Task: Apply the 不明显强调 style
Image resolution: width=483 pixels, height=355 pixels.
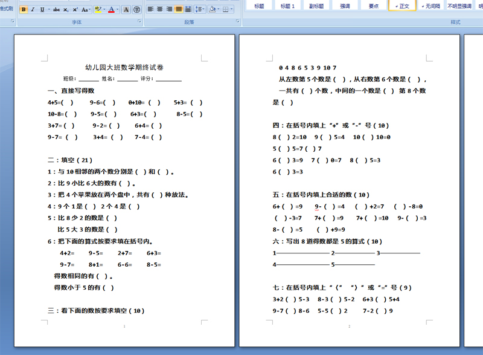Action: (x=459, y=5)
